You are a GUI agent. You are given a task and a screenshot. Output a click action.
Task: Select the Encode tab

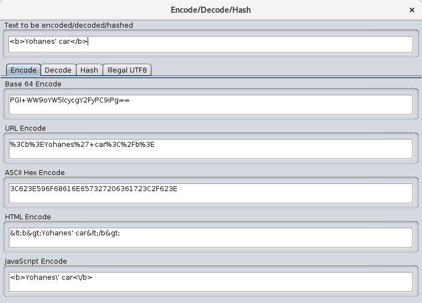click(23, 70)
